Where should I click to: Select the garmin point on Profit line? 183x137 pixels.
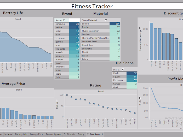coord(156,100)
